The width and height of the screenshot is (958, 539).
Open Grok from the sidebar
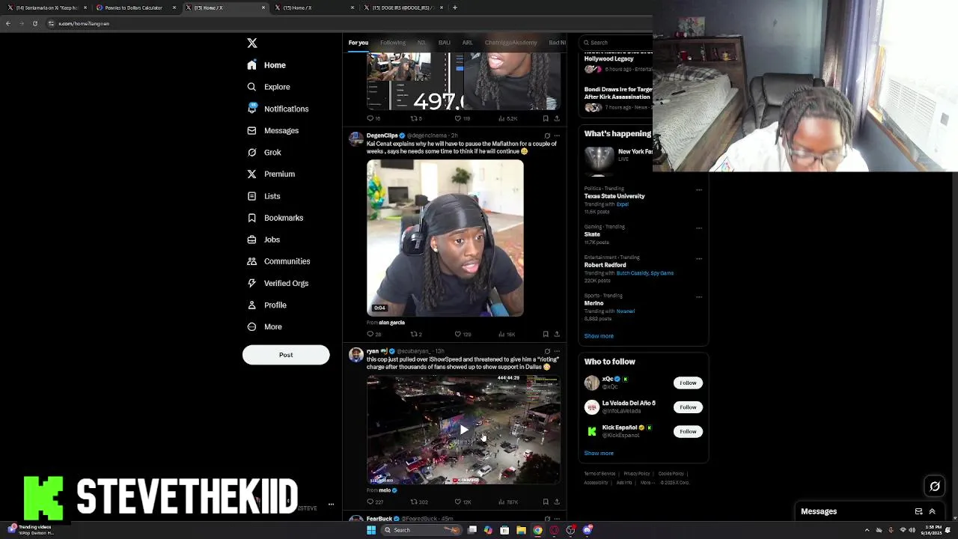(x=263, y=152)
